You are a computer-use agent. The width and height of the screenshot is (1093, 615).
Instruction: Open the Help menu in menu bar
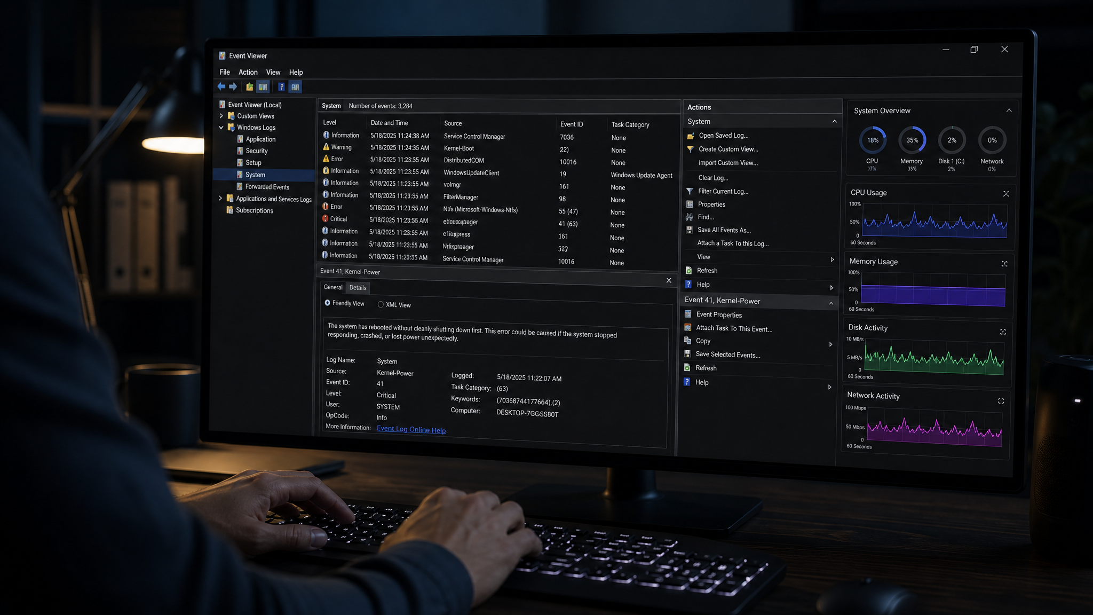(x=296, y=72)
